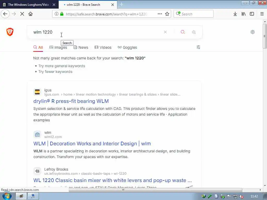Open page actions three-dot menu
Image resolution: width=267 pixels, height=200 pixels.
(160, 14)
